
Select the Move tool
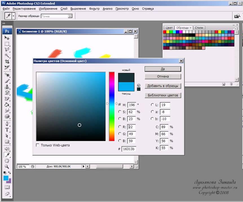(7, 38)
